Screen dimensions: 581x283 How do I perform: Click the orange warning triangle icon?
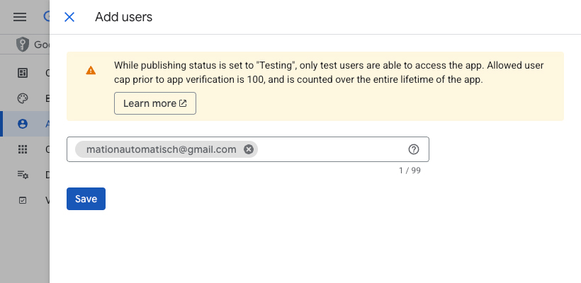tap(91, 70)
